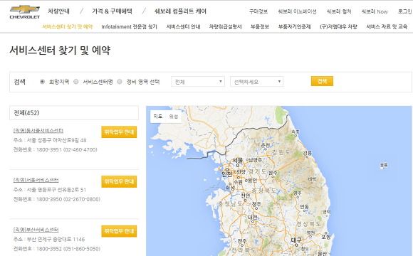Click the Chevrolet logo
The width and height of the screenshot is (413, 256).
tap(24, 12)
